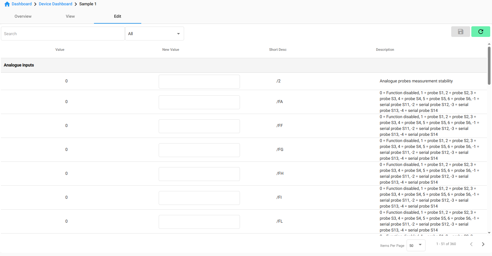Go to previous page arrow
Screen dimensions: 492x256
[471, 244]
